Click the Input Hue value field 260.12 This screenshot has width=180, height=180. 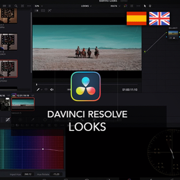28,174
